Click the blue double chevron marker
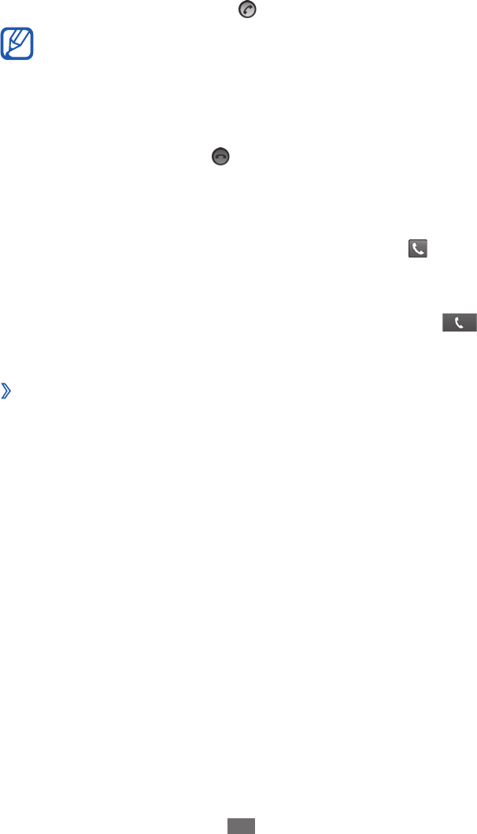477x834 pixels. pyautogui.click(x=6, y=392)
